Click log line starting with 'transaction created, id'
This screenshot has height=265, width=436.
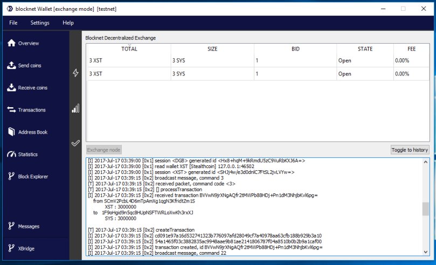205,247
